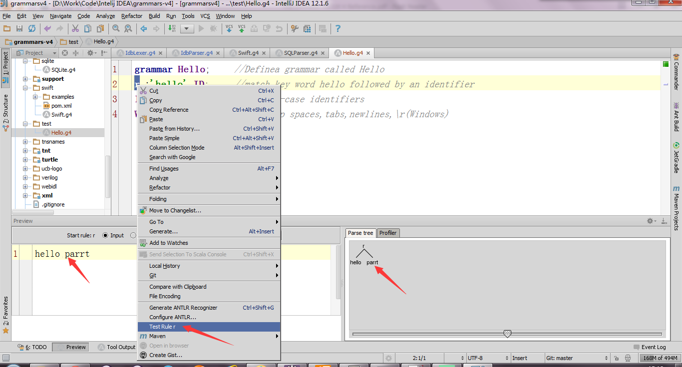Choose Configure ANTLR... from context menu
The width and height of the screenshot is (682, 367).
pos(209,317)
